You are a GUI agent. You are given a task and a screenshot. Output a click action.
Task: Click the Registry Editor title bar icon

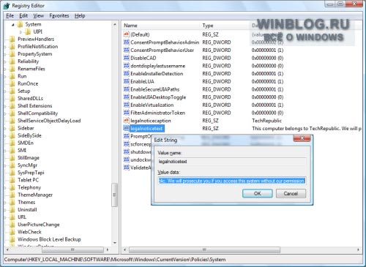7,6
